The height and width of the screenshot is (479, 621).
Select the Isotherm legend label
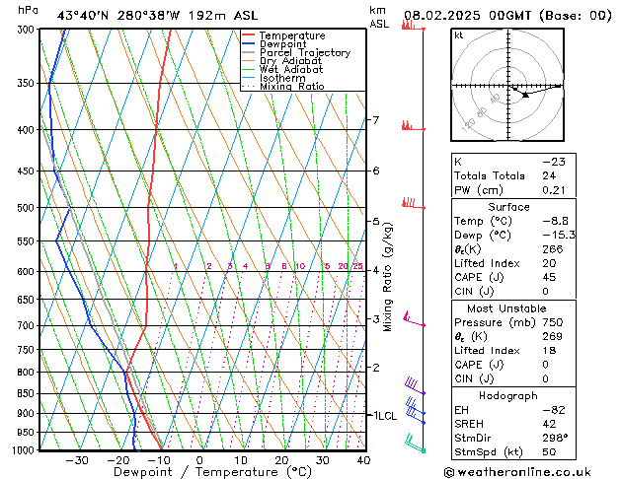[x=282, y=78]
